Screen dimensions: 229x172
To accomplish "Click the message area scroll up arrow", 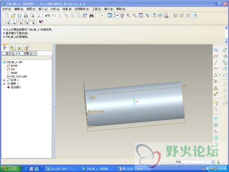I will click(226, 28).
